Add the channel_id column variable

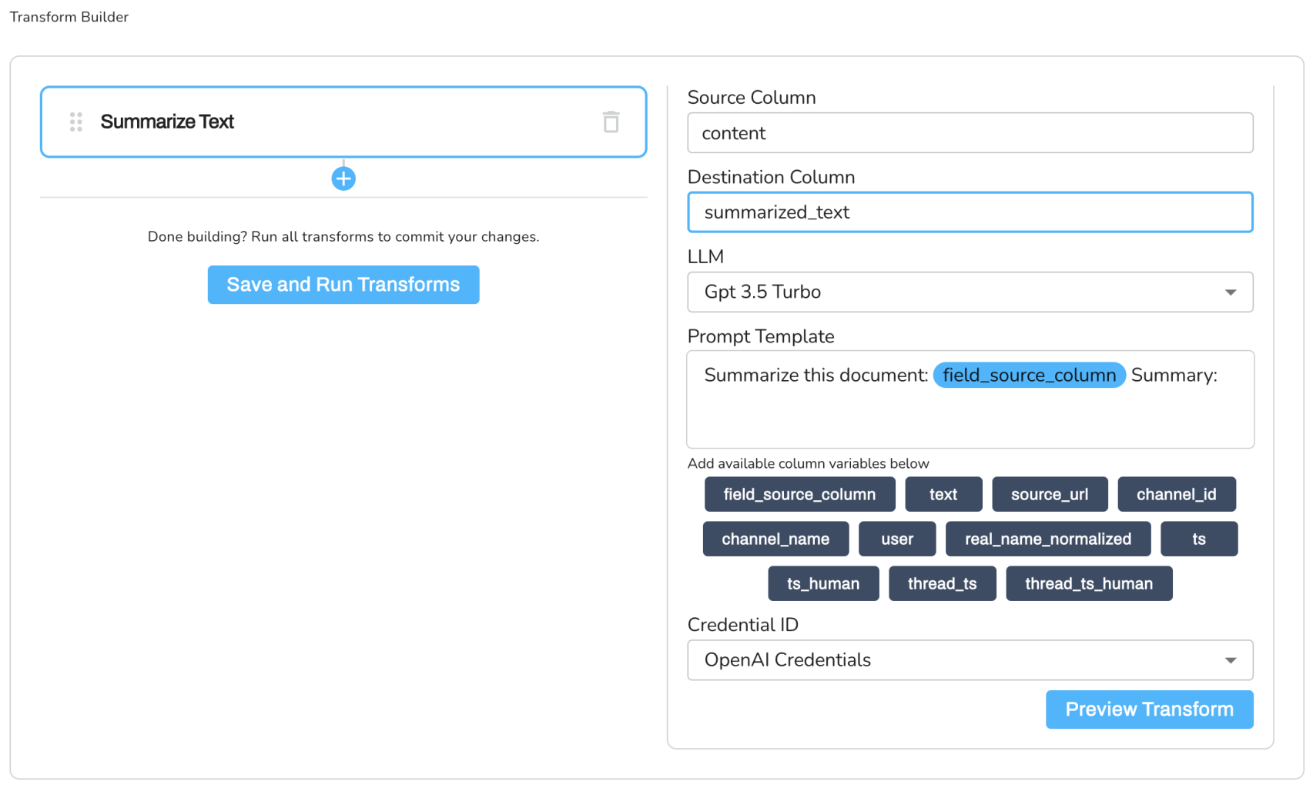[x=1177, y=494]
